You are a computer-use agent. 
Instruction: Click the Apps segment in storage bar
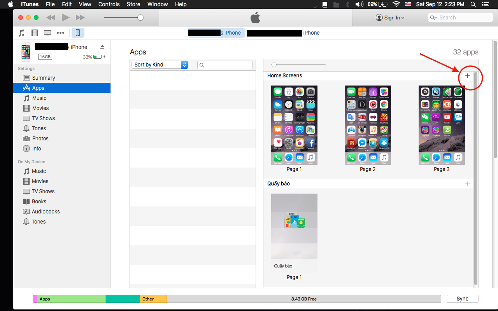click(x=72, y=299)
